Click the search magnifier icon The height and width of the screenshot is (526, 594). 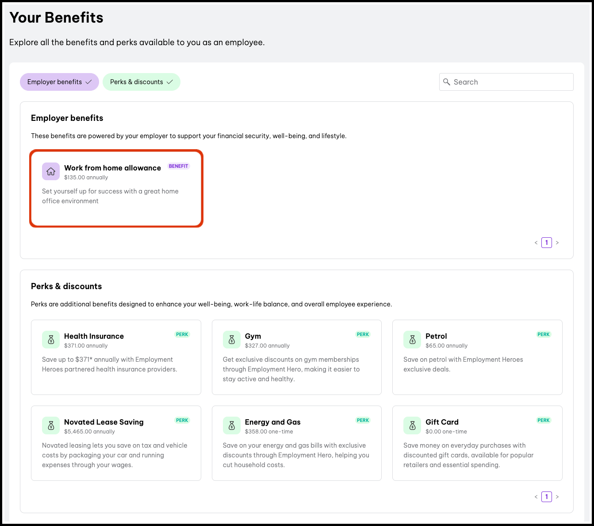447,82
